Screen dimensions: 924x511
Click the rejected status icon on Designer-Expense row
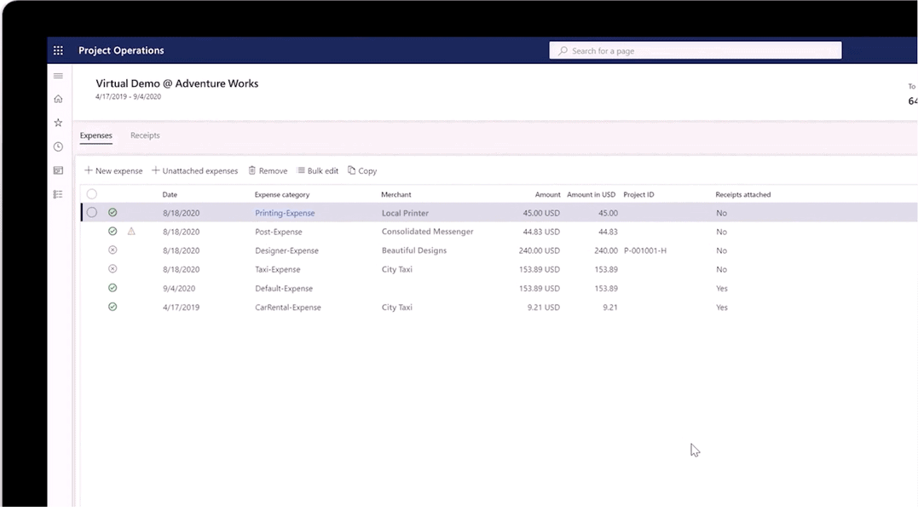point(113,250)
